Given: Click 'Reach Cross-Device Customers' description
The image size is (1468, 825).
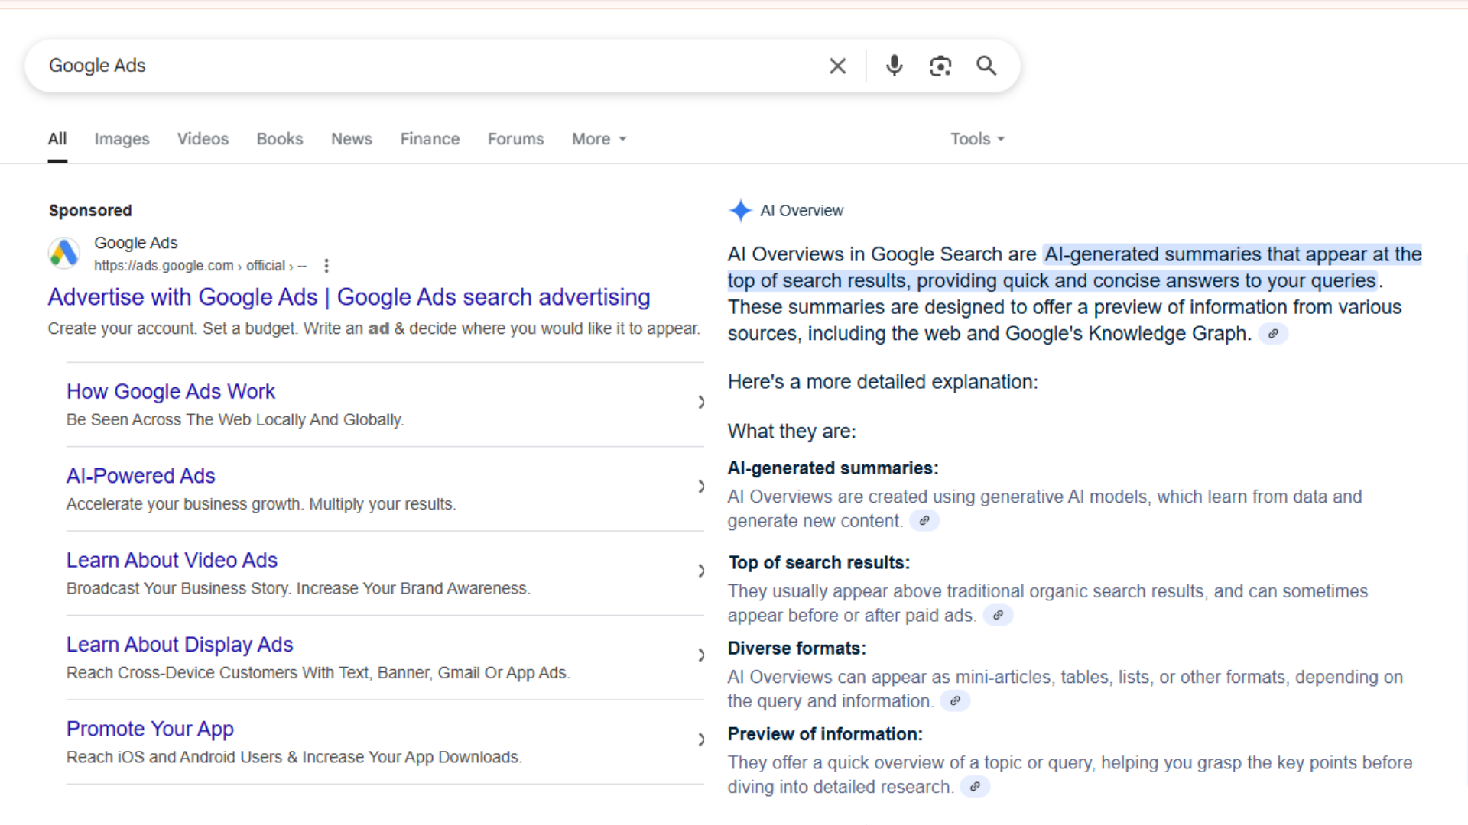Looking at the screenshot, I should tap(318, 673).
